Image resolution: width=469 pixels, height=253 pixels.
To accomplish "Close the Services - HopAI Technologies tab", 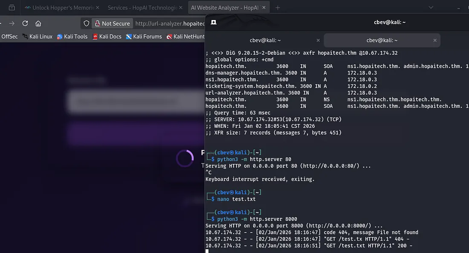I will (181, 8).
